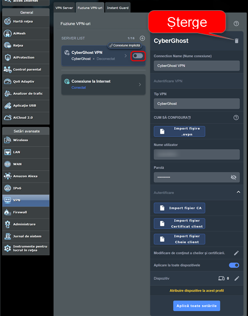
Task: Open Jurnal de sistem icon
Action: click(x=7, y=236)
